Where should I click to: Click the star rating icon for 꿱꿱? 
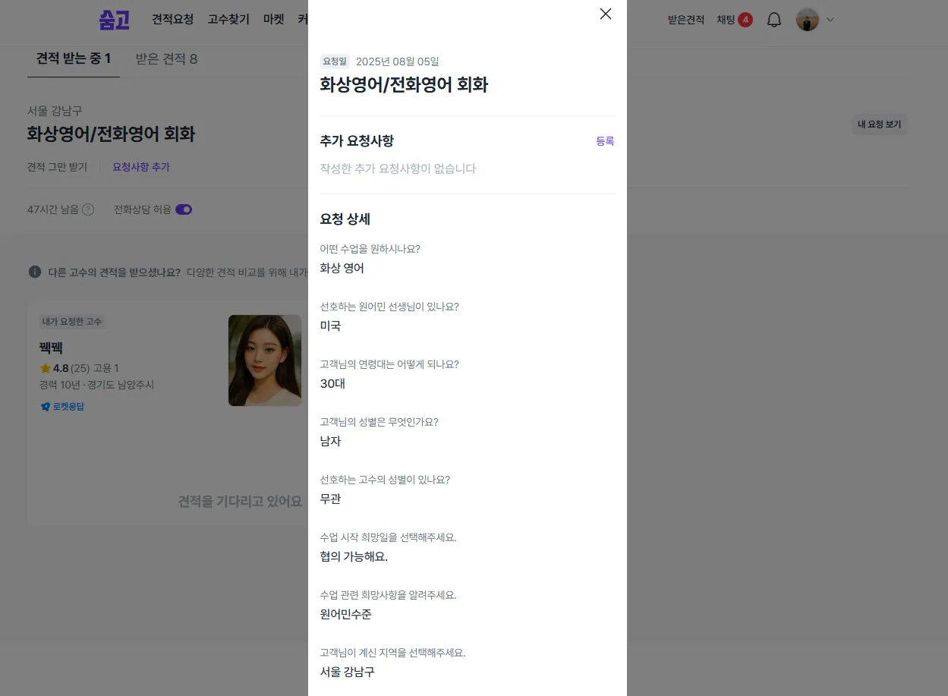[46, 368]
